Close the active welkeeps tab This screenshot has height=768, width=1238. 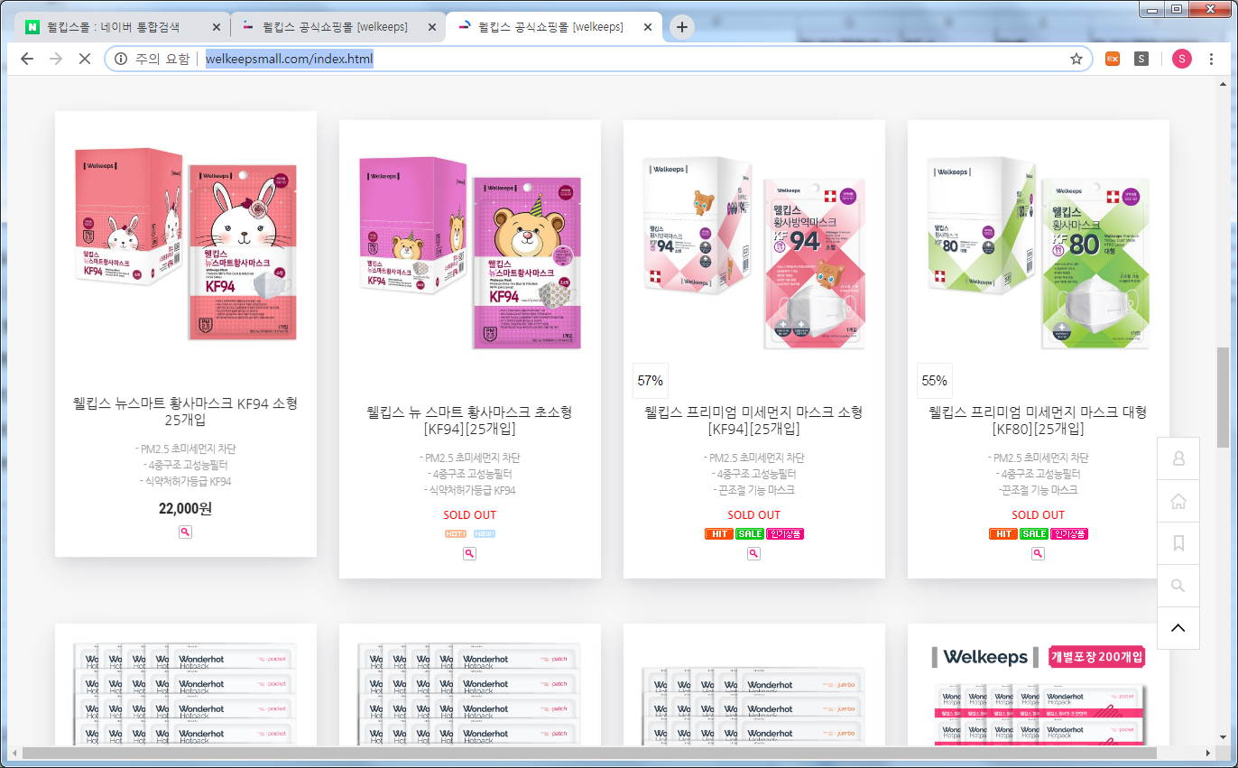[646, 28]
